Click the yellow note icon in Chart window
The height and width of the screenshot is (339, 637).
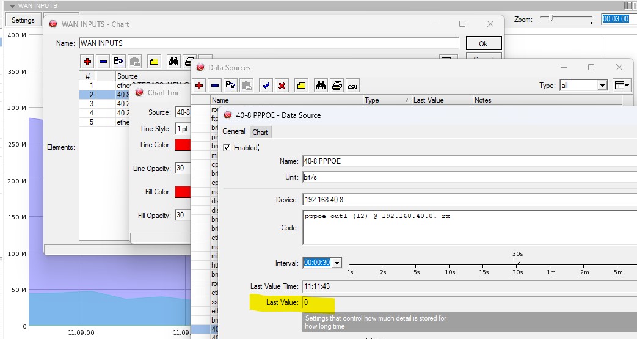click(154, 62)
